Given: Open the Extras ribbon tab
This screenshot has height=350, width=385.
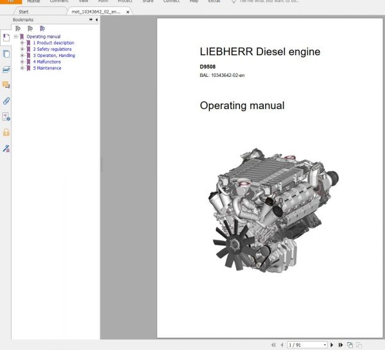Looking at the screenshot, I should (214, 1).
